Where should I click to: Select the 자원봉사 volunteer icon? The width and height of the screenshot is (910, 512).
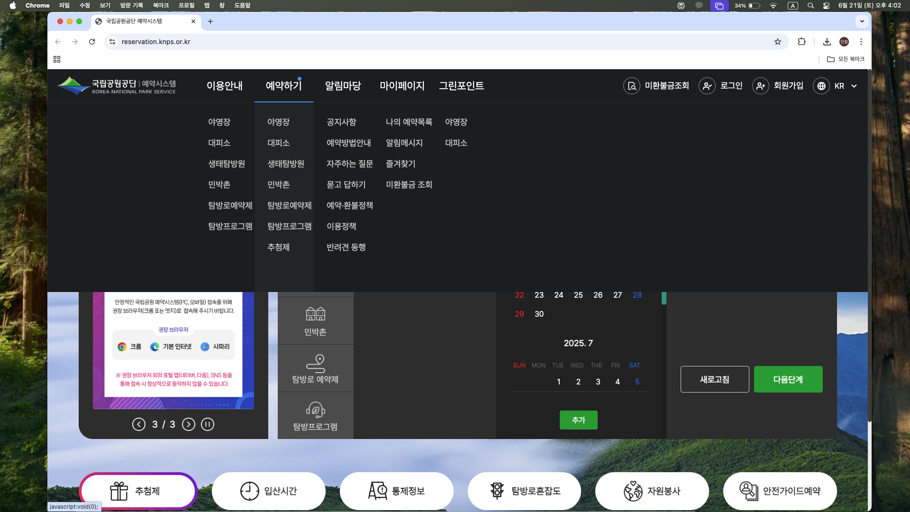coord(633,491)
